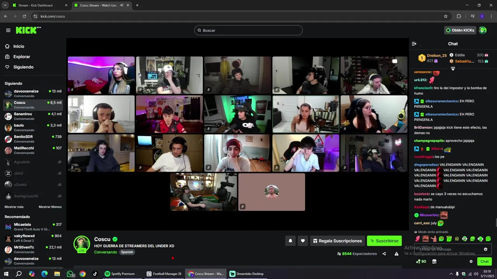The image size is (497, 279).
Task: Expand the gift leaderboard chevron
Action: 453,69
